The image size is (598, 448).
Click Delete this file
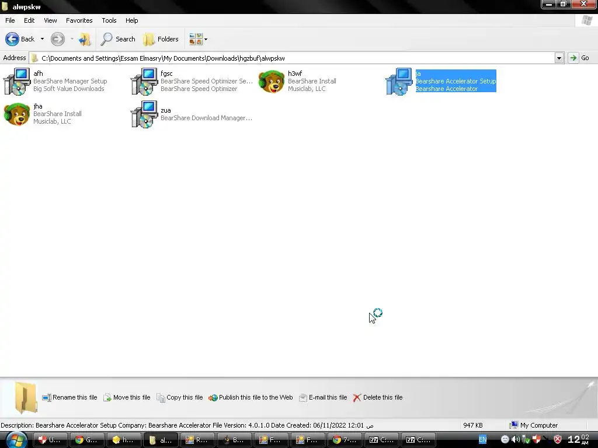(x=378, y=397)
